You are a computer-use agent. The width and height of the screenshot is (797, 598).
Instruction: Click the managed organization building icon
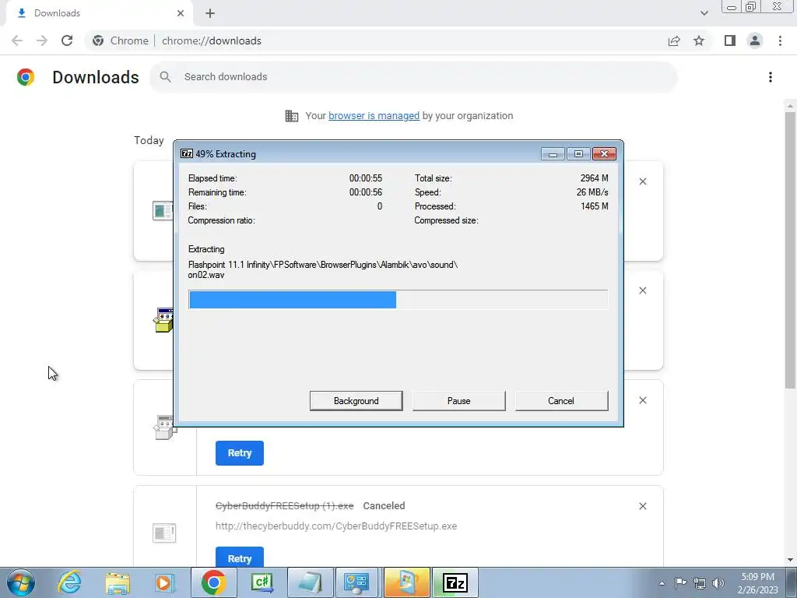pyautogui.click(x=292, y=116)
